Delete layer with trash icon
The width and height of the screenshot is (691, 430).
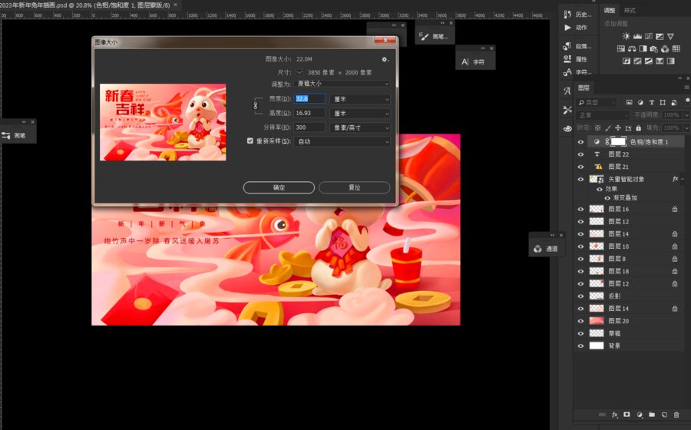(x=676, y=415)
